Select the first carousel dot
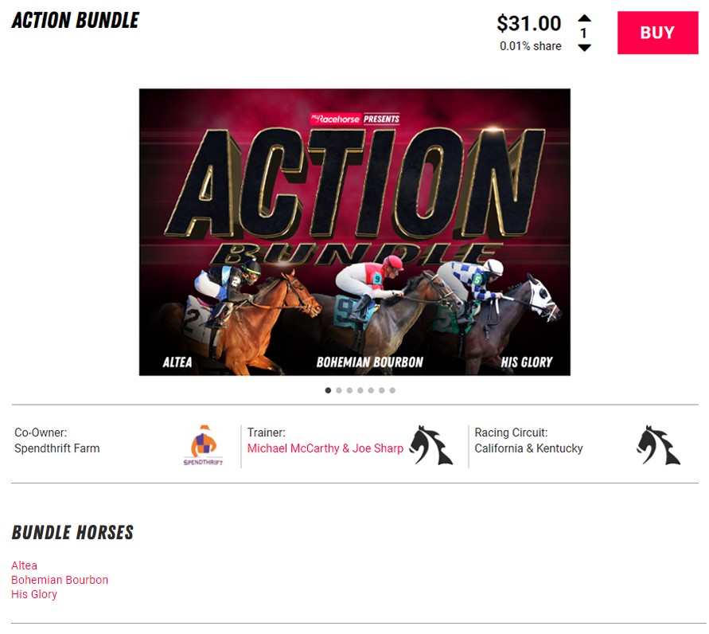 click(x=329, y=390)
